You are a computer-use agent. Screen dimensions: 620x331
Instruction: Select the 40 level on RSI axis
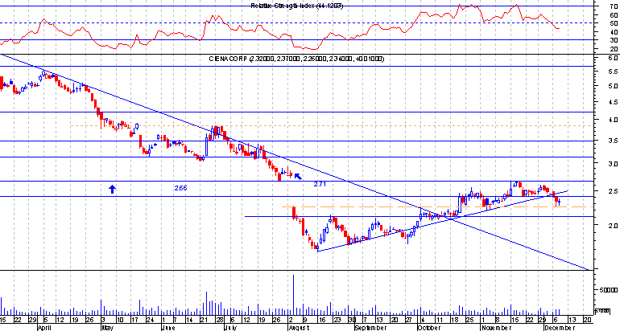613,32
